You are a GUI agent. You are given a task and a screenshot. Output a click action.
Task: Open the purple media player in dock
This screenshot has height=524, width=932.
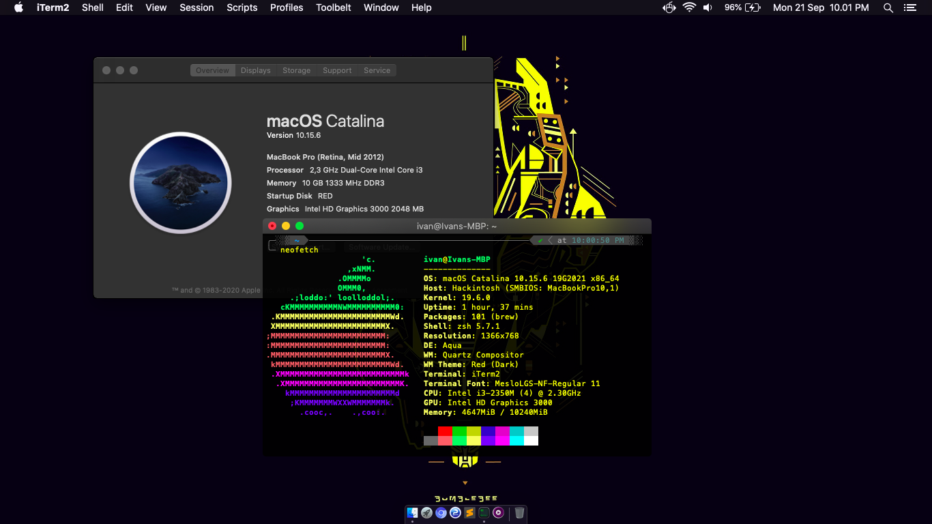point(498,512)
